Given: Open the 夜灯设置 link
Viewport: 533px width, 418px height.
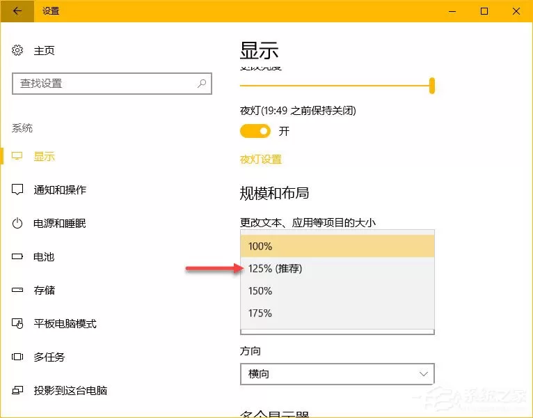Looking at the screenshot, I should 261,160.
